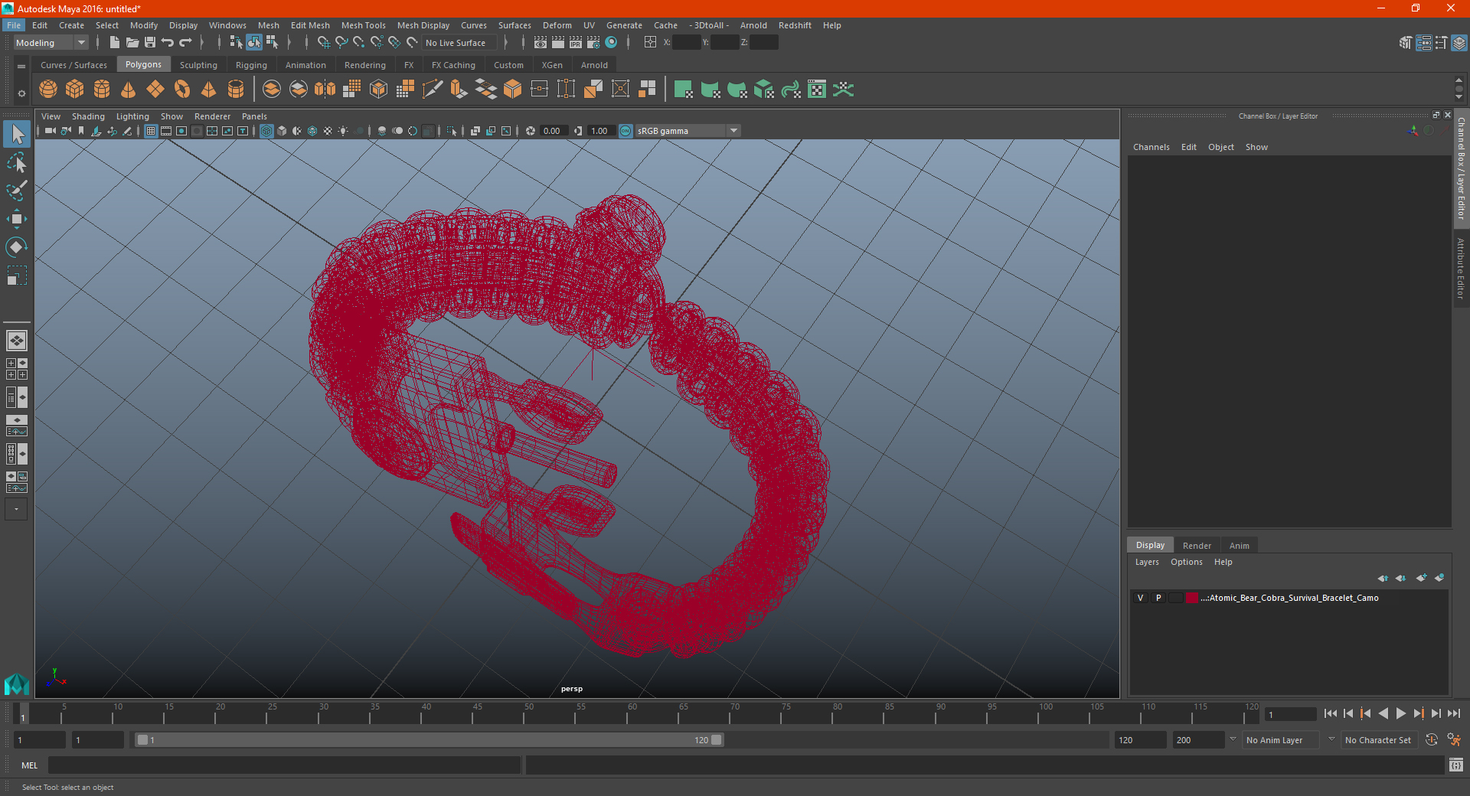This screenshot has width=1470, height=796.
Task: Open the shelf tab list menu icon
Action: [x=21, y=67]
